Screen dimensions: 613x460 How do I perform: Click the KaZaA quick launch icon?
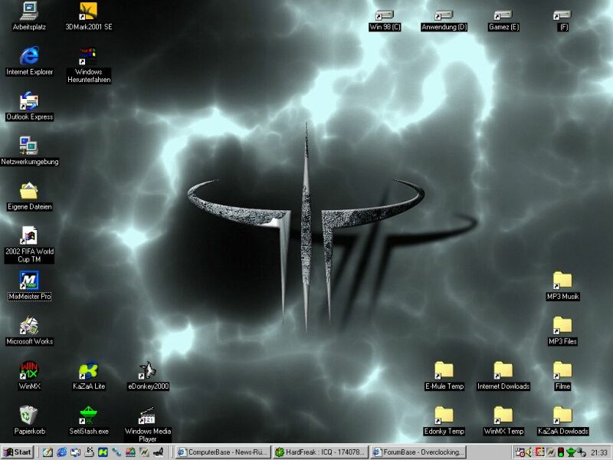pos(103,452)
